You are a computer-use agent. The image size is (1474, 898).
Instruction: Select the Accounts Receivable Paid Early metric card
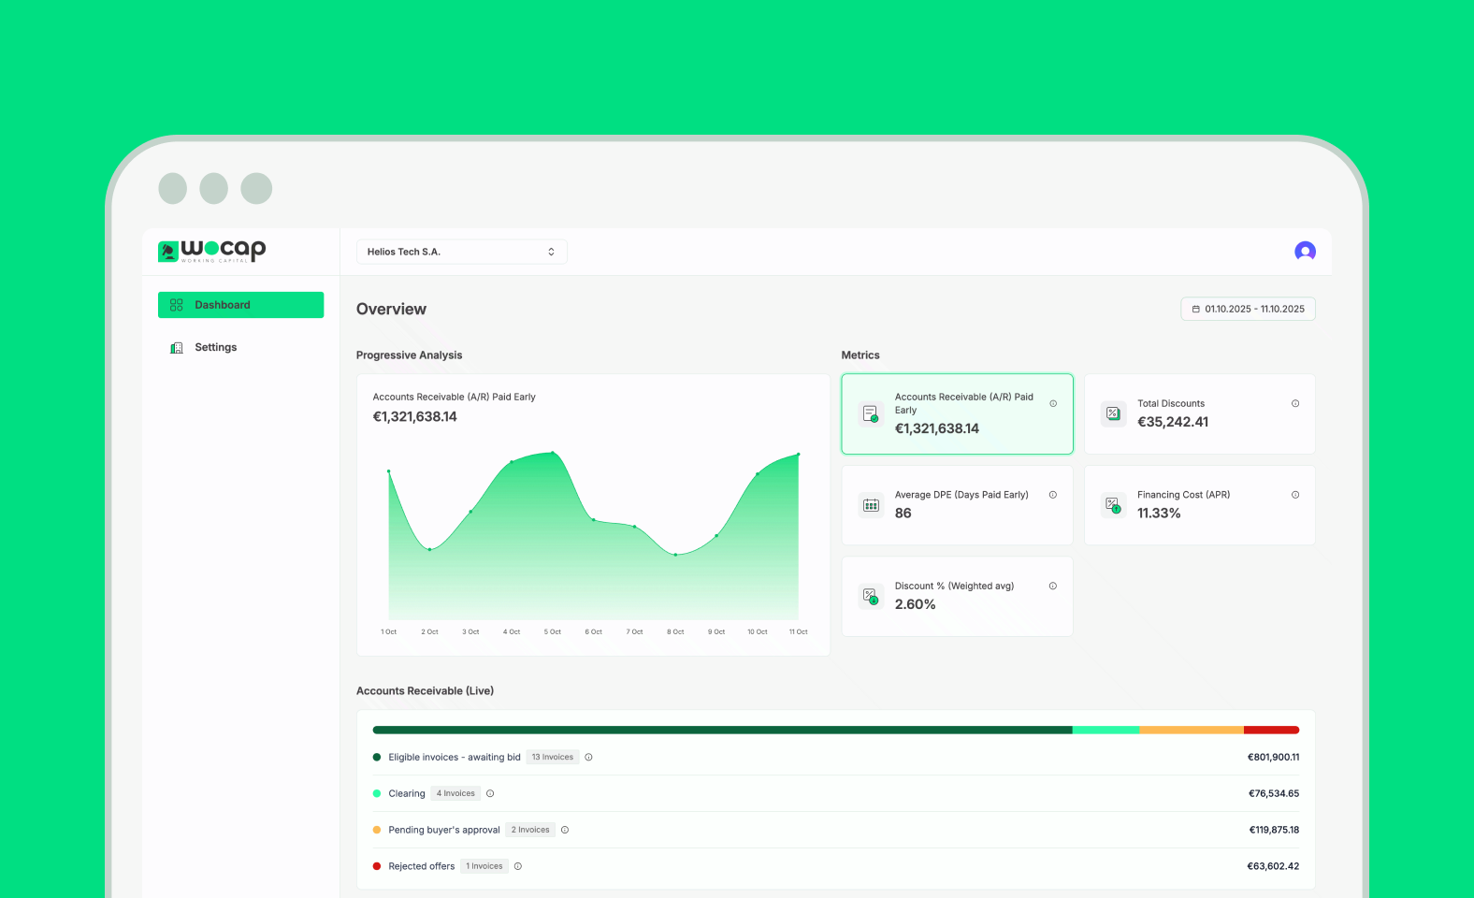[x=957, y=413]
